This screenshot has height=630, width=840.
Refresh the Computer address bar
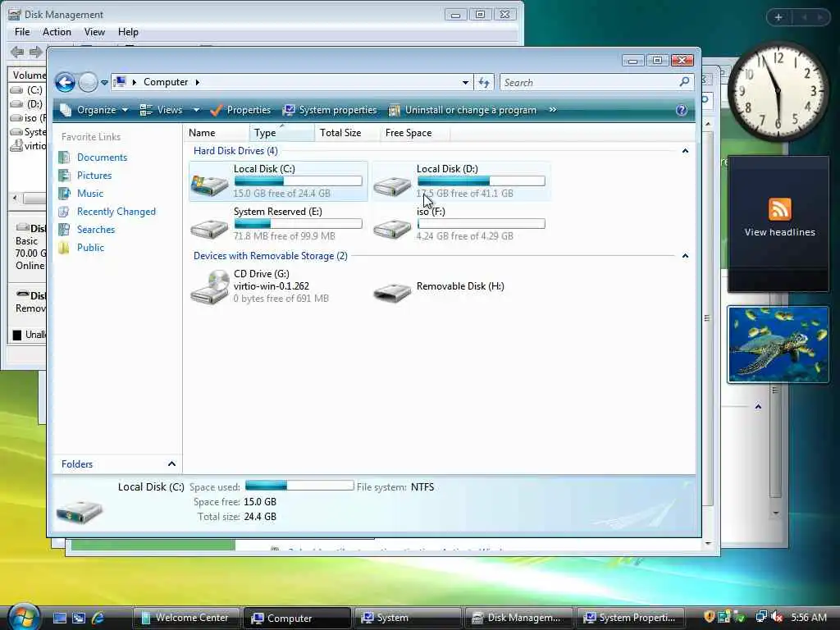(x=484, y=83)
